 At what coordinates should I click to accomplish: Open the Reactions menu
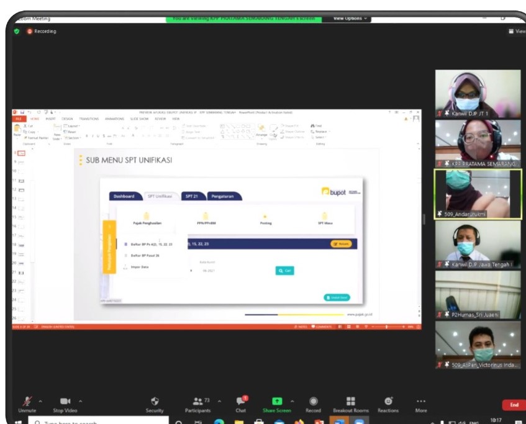388,402
